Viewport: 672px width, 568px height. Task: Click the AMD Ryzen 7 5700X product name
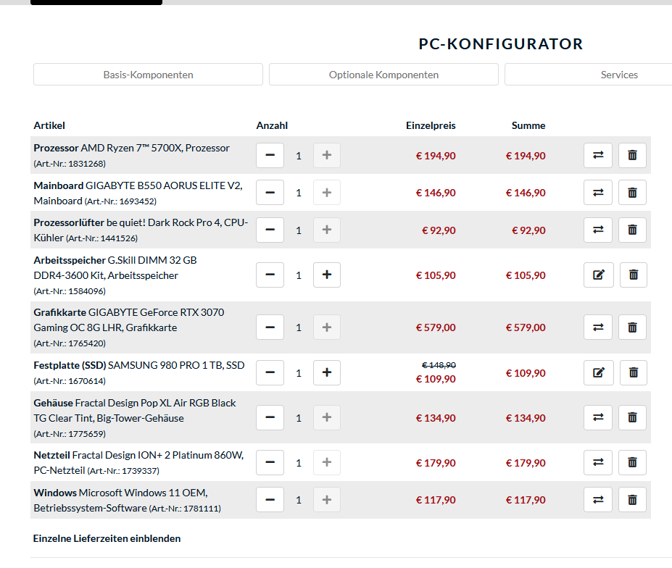155,148
